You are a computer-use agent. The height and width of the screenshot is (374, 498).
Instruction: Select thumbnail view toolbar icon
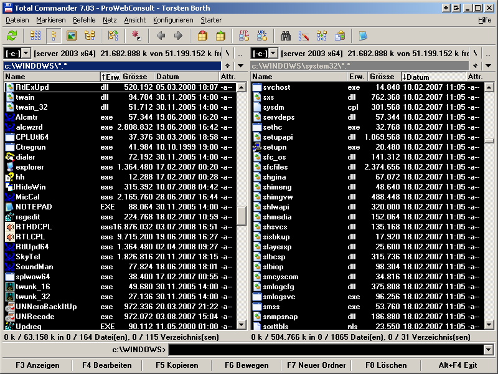72,36
